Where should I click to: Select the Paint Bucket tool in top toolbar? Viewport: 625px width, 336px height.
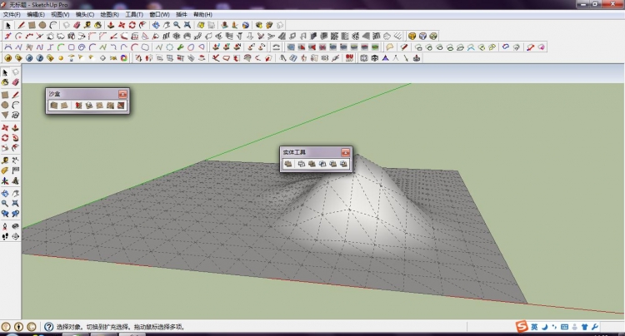point(97,25)
